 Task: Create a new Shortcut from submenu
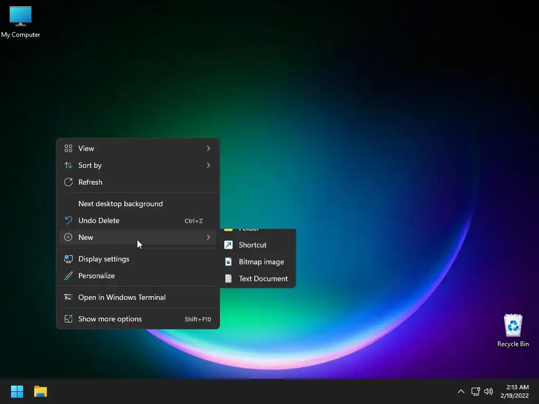tap(258, 245)
